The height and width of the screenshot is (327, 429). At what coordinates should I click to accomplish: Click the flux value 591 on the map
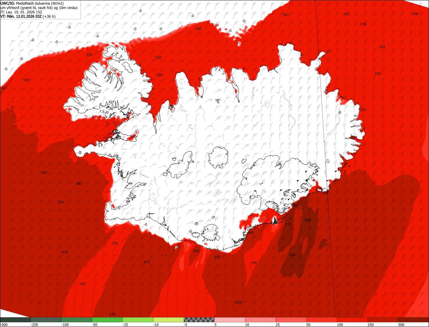pos(293,255)
